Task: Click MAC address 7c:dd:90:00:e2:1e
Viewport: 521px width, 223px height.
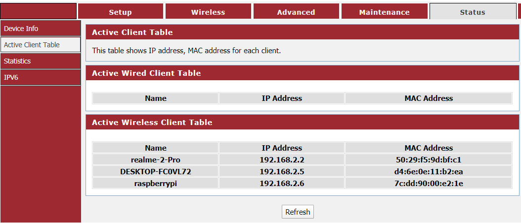Action: click(429, 183)
